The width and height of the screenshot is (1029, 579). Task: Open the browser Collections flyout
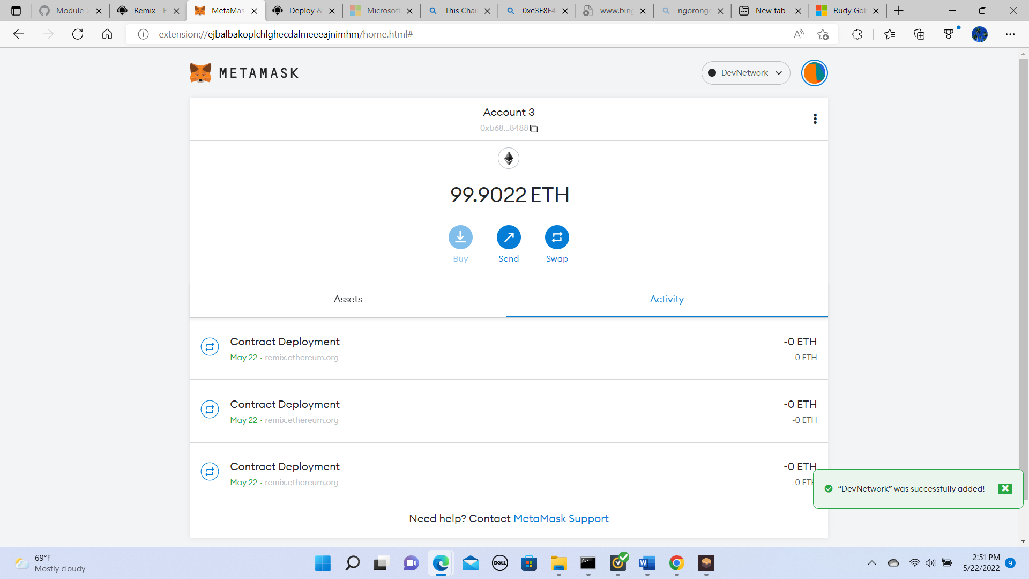[919, 34]
